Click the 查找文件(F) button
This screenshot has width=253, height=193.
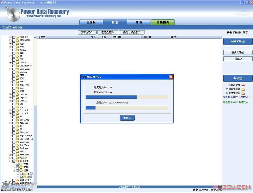coord(238,53)
